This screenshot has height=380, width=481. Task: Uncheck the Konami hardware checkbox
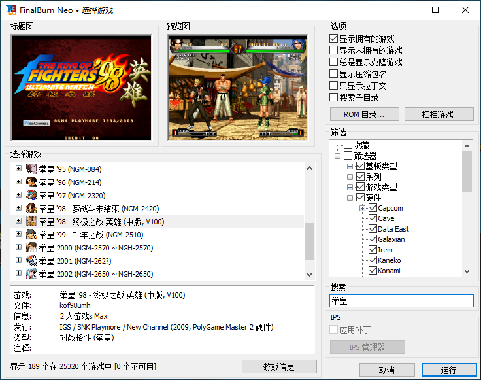[x=373, y=270]
